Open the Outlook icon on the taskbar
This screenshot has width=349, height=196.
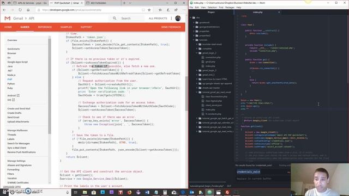tap(191, 192)
